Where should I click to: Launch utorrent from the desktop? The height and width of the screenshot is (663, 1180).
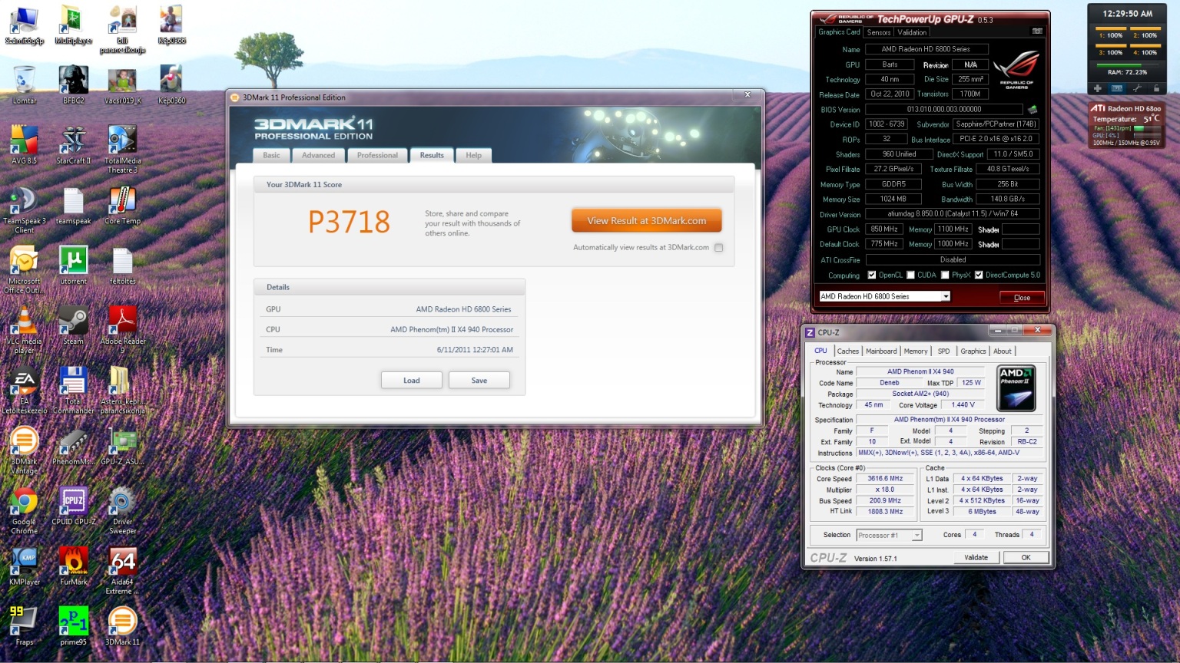[x=74, y=265]
